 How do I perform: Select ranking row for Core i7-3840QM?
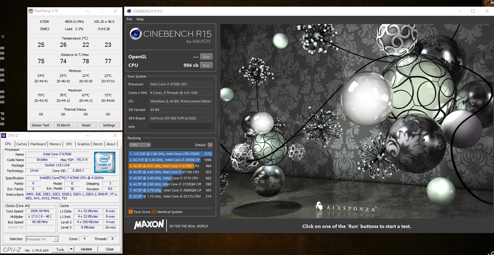coord(170,190)
